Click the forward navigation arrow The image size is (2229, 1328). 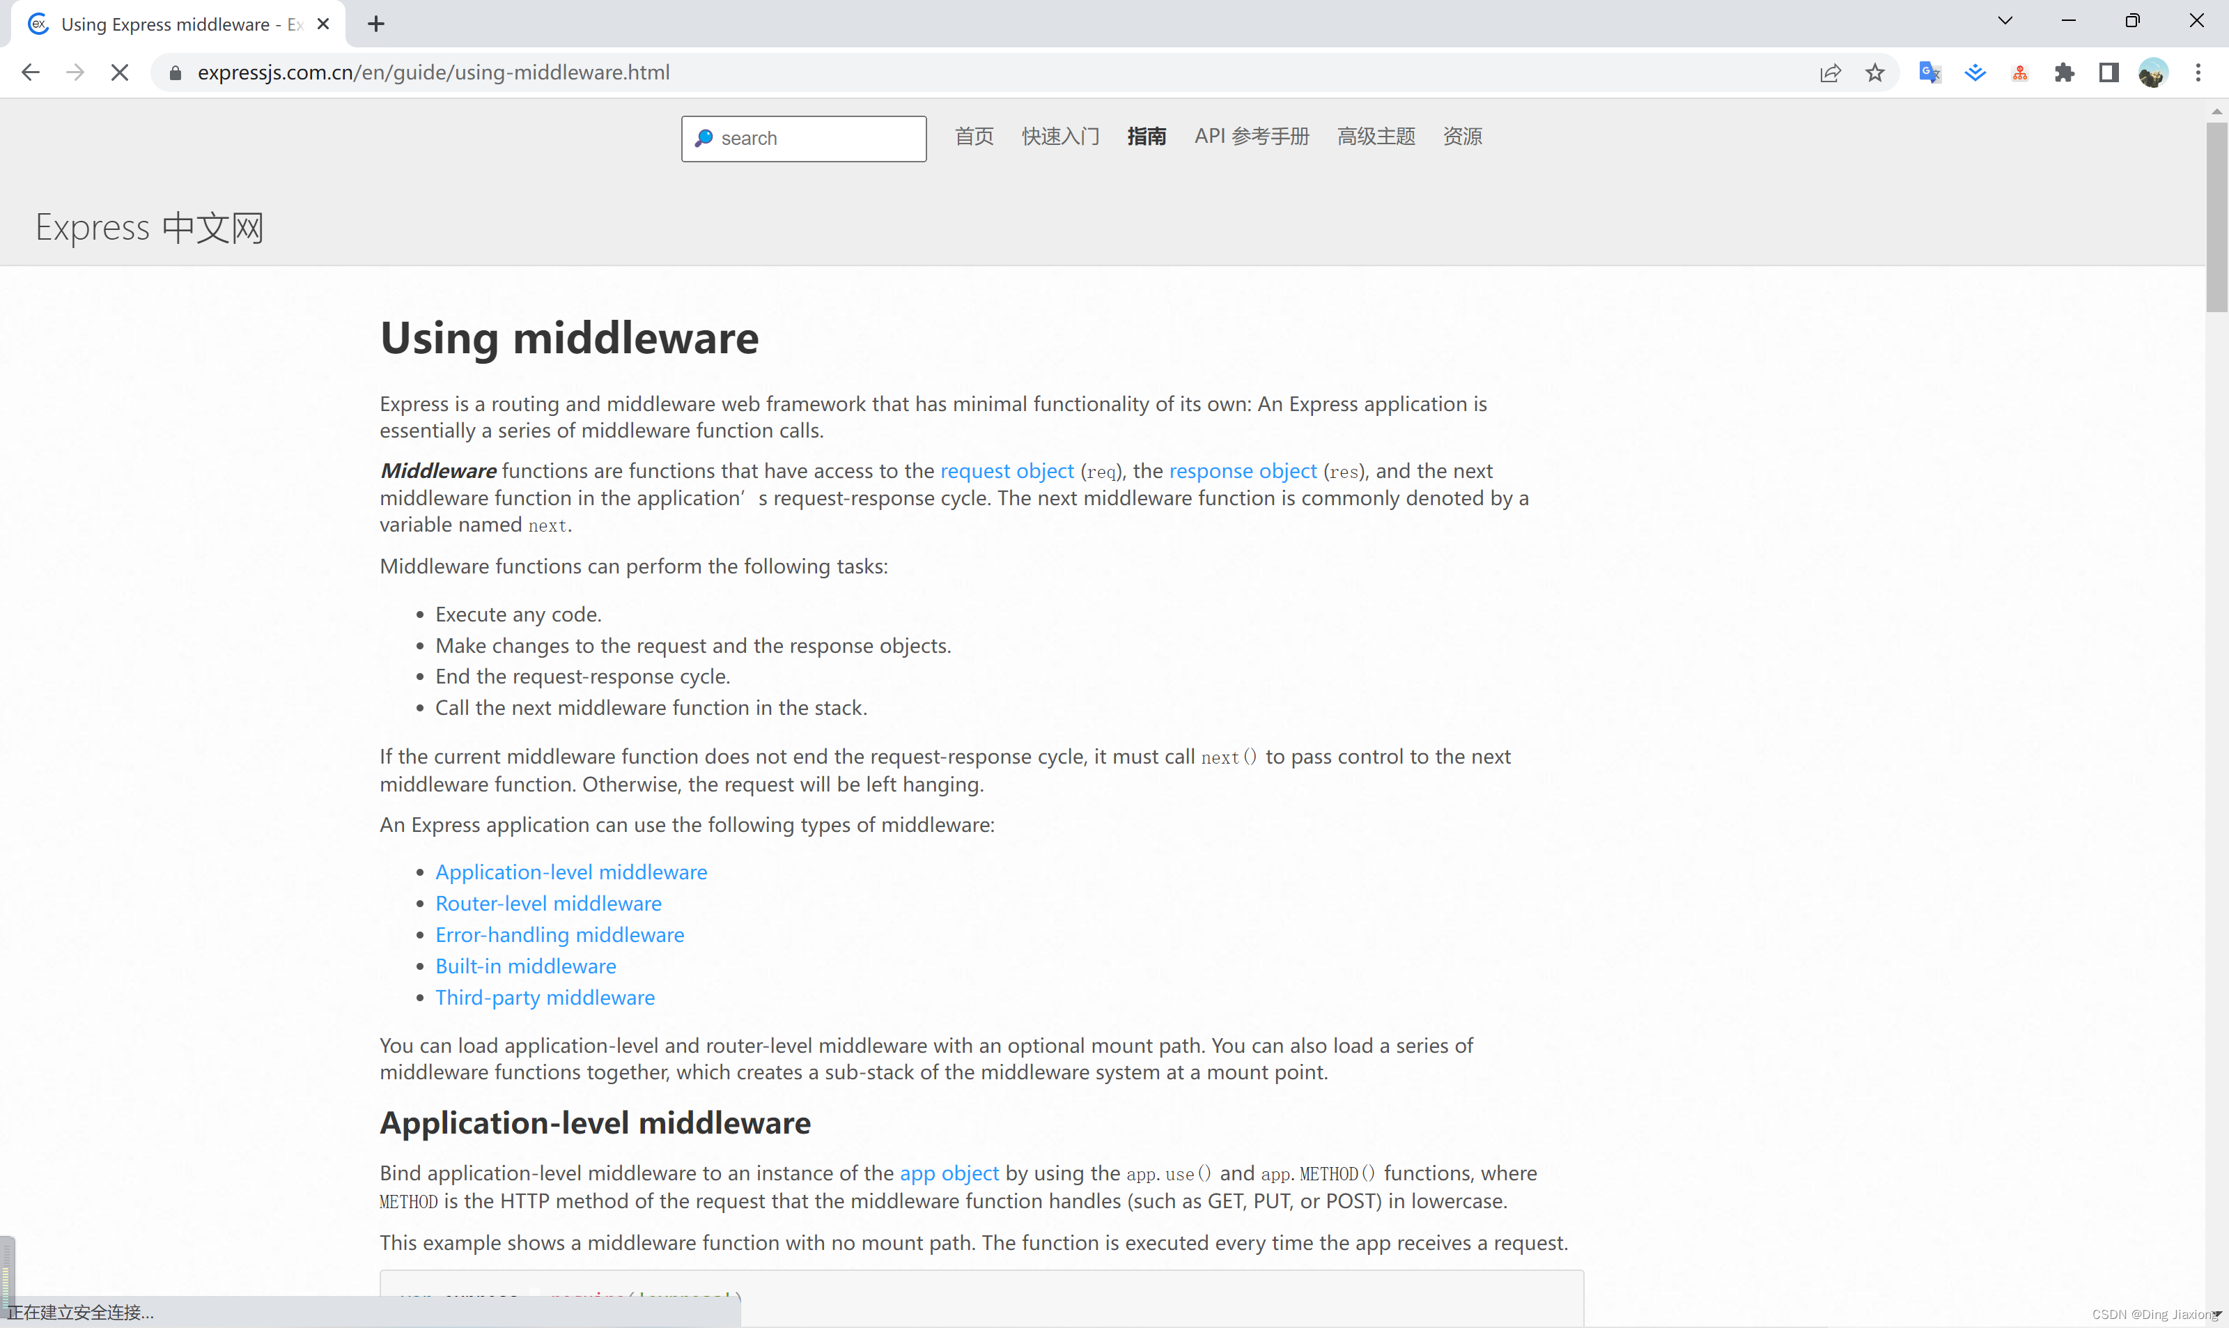tap(75, 72)
